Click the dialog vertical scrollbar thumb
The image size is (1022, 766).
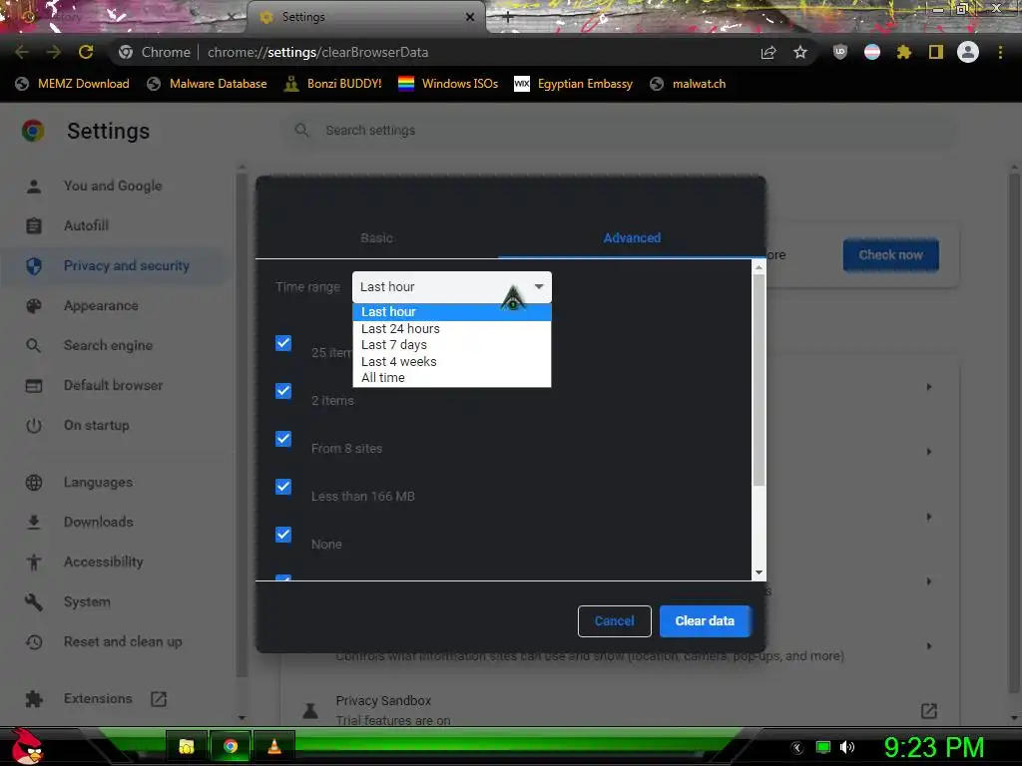click(x=759, y=380)
